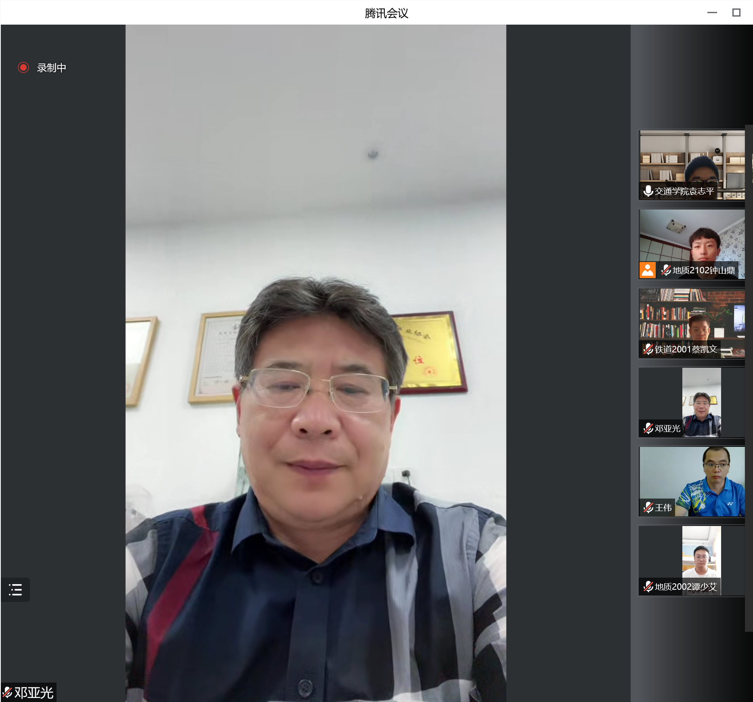Maximize the 腾讯会议 window
753x702 pixels.
click(736, 13)
